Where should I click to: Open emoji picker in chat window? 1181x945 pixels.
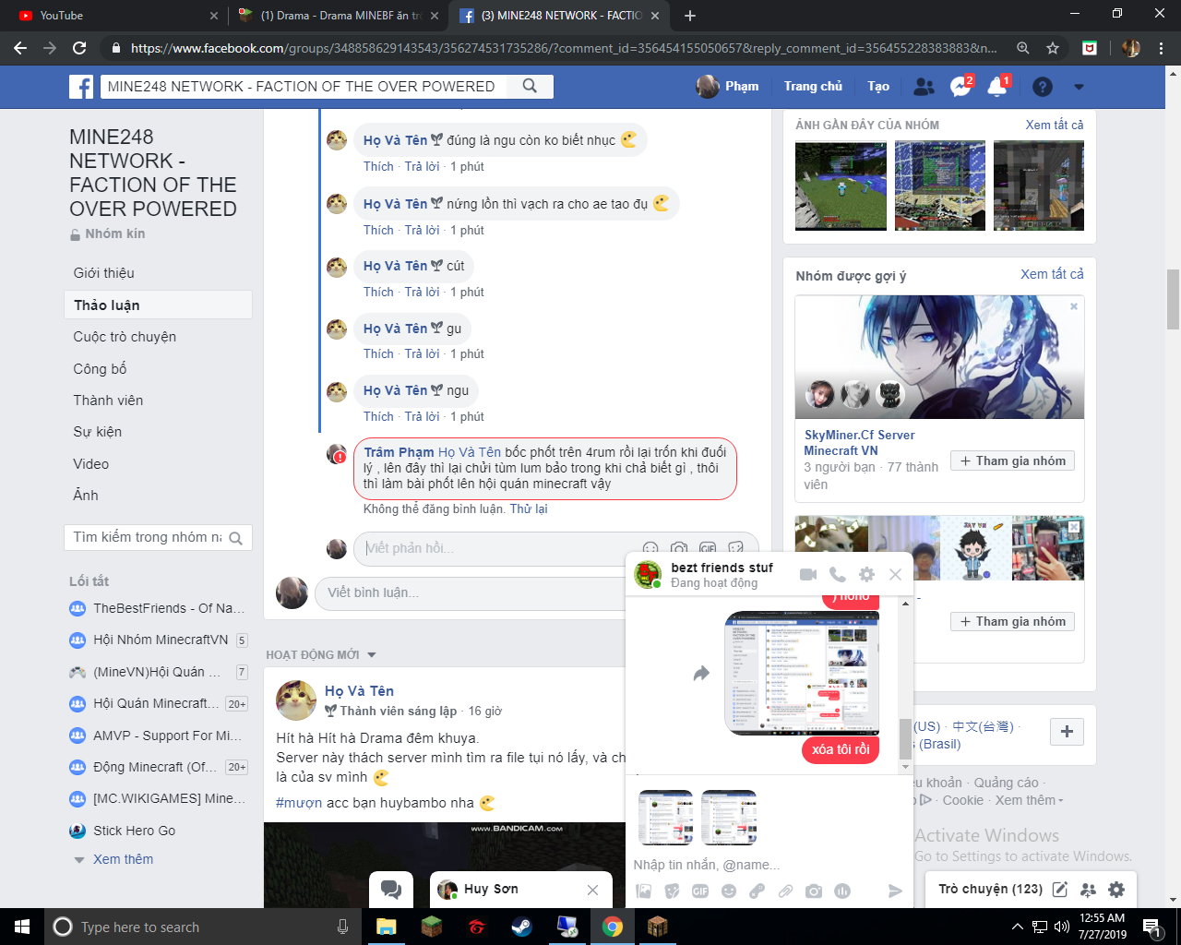pos(729,891)
